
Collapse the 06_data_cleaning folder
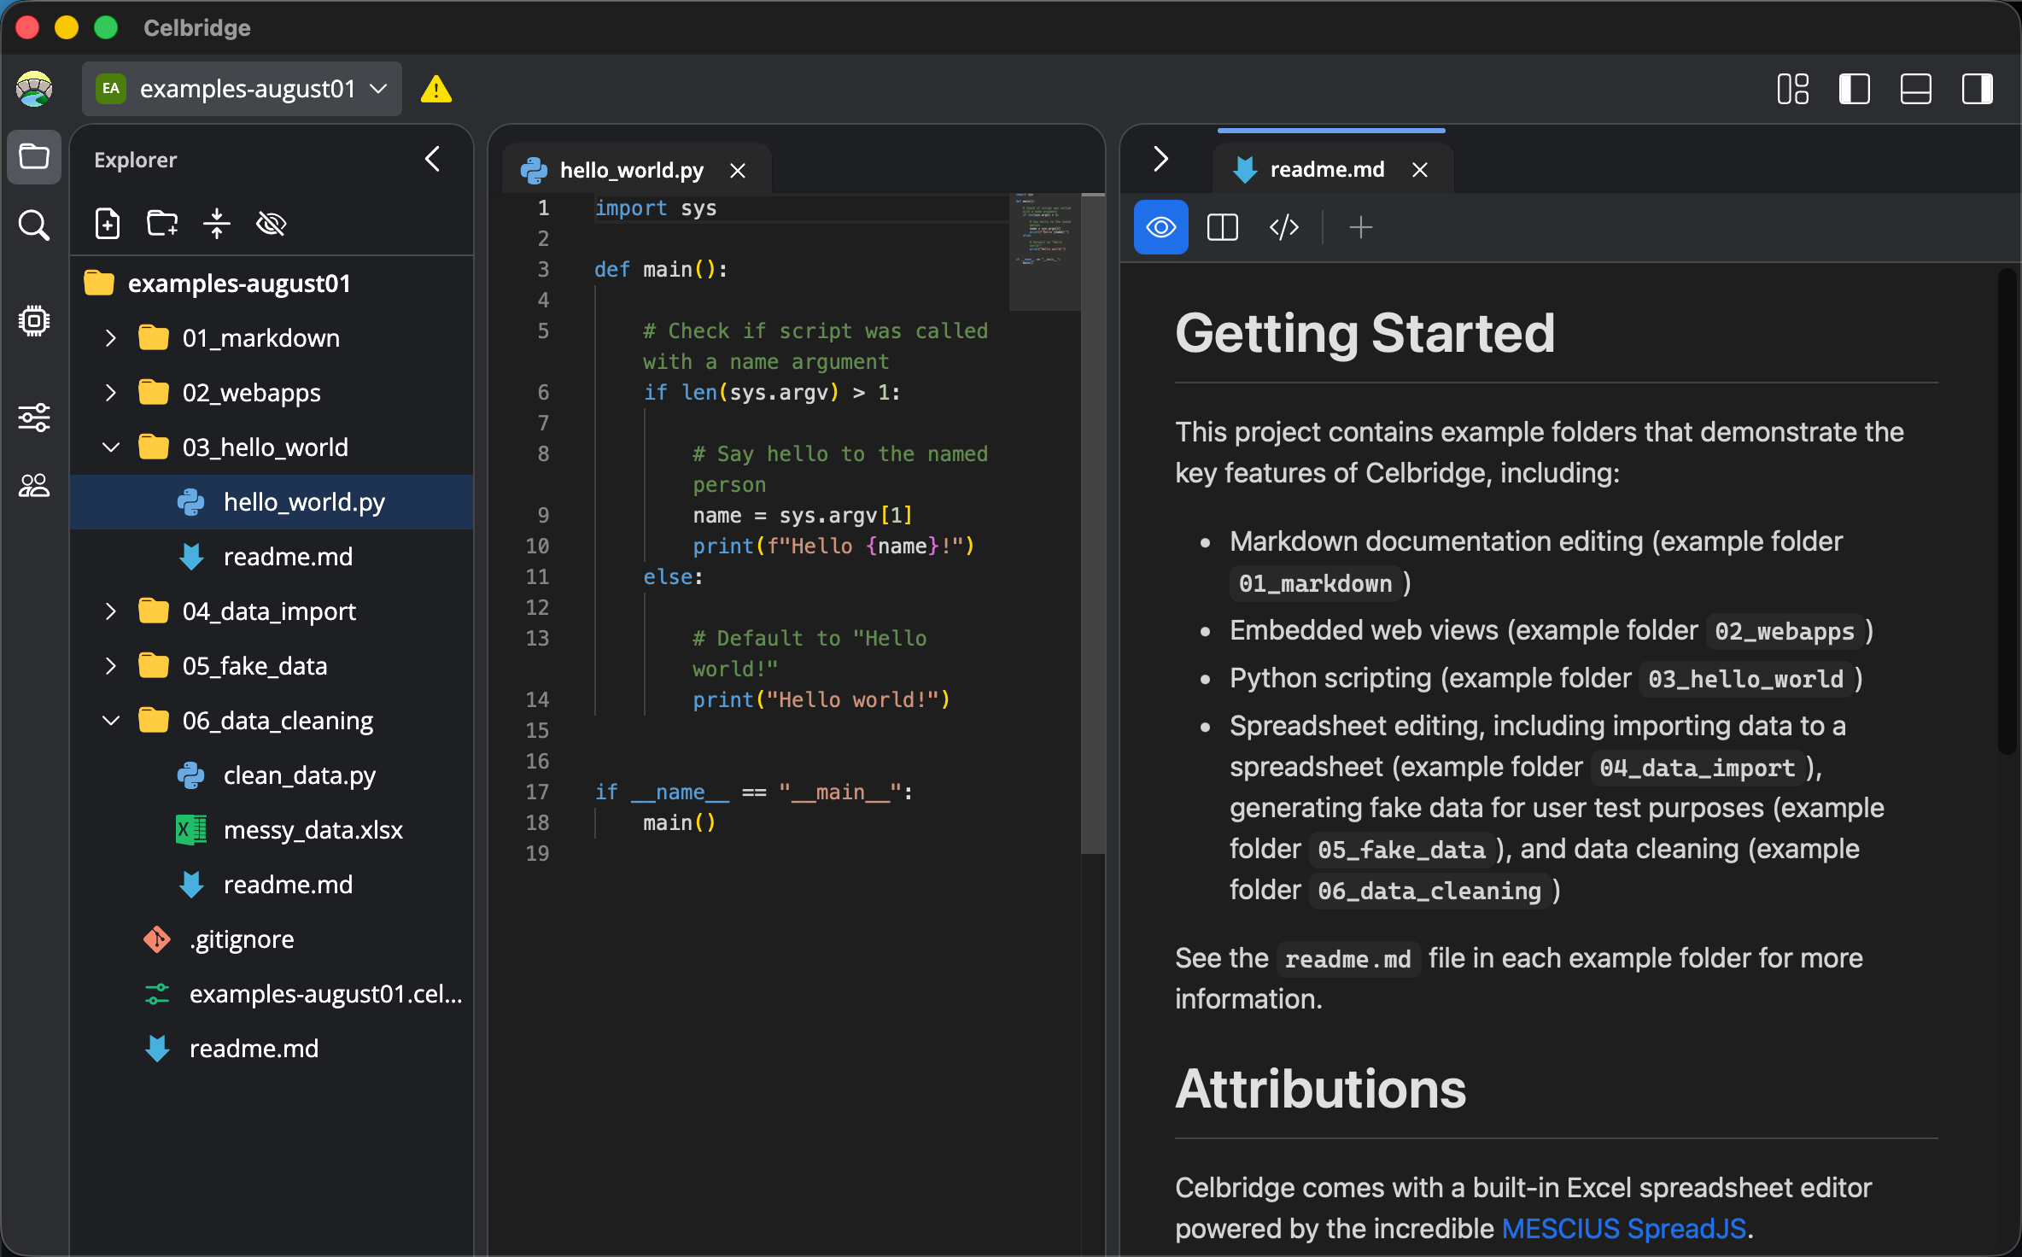[x=110, y=721]
